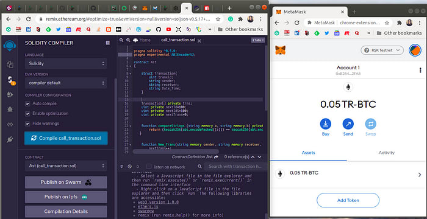Click the MetaMask Send icon
The image size is (427, 219).
348,124
